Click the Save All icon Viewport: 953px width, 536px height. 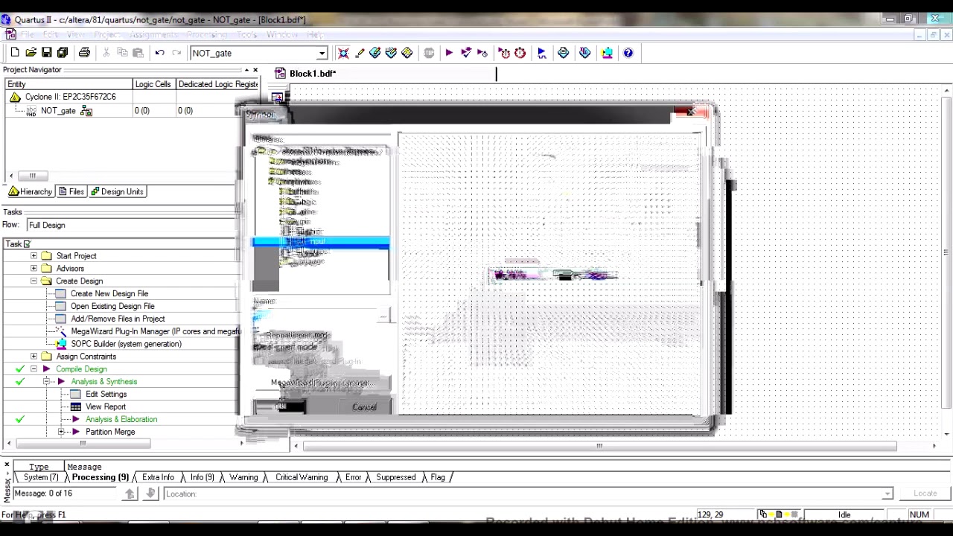pyautogui.click(x=63, y=53)
